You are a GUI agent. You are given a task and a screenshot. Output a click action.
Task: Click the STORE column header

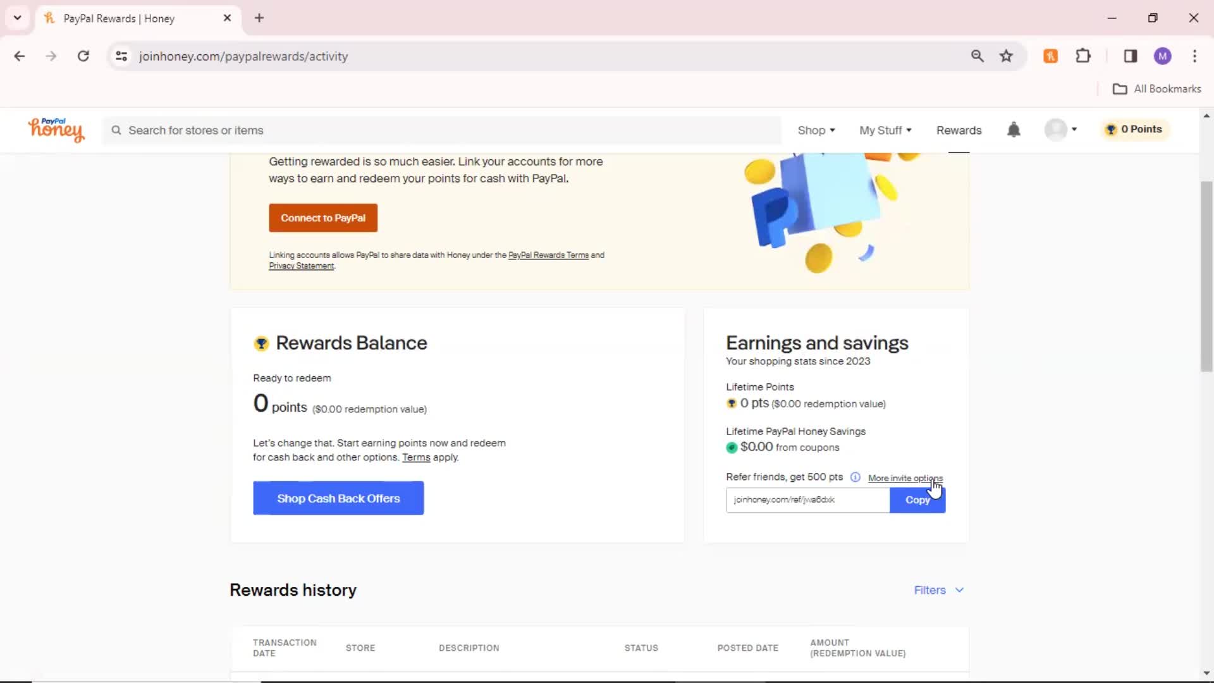[360, 648]
